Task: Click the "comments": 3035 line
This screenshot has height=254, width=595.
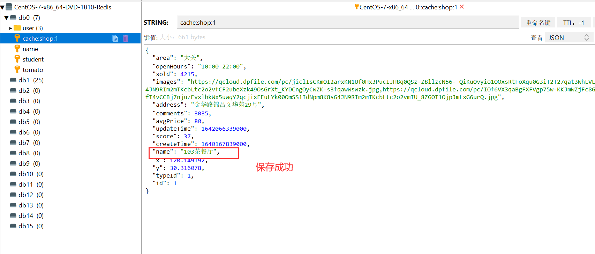Action: tap(182, 113)
